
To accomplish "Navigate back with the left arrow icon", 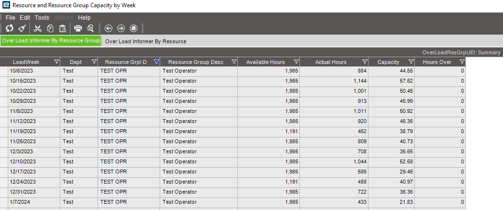I will coord(108,28).
